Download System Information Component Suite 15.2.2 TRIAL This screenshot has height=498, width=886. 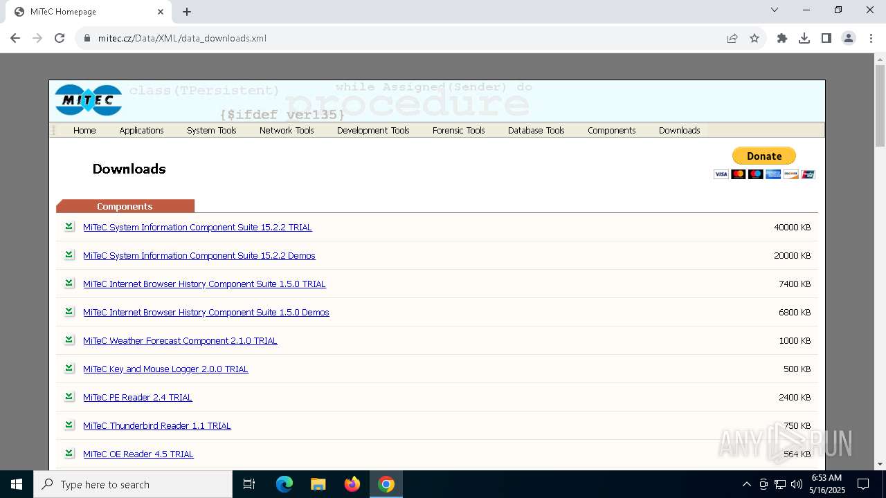(197, 227)
